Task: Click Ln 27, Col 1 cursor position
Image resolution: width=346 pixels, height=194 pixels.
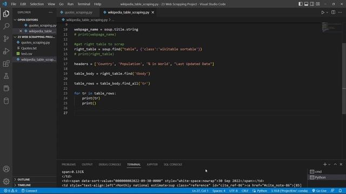Action: click(200, 191)
